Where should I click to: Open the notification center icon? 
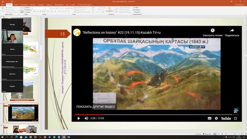click(x=244, y=137)
